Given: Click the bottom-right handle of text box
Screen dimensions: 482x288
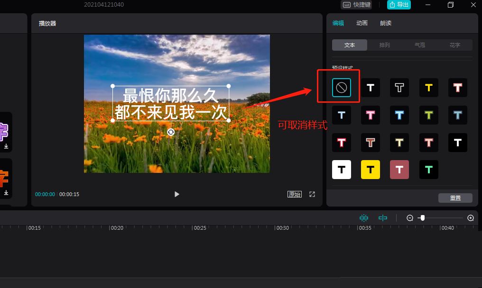Looking at the screenshot, I should pyautogui.click(x=229, y=121).
